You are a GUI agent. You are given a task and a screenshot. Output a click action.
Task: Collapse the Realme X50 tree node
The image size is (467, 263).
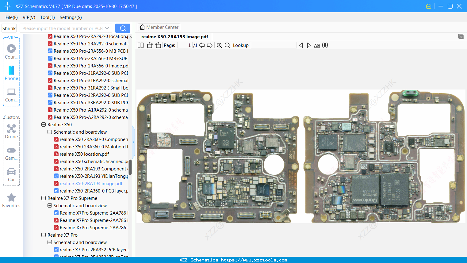[44, 125]
